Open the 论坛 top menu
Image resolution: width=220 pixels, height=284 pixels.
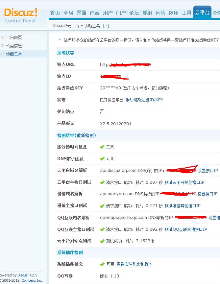[x=134, y=13]
